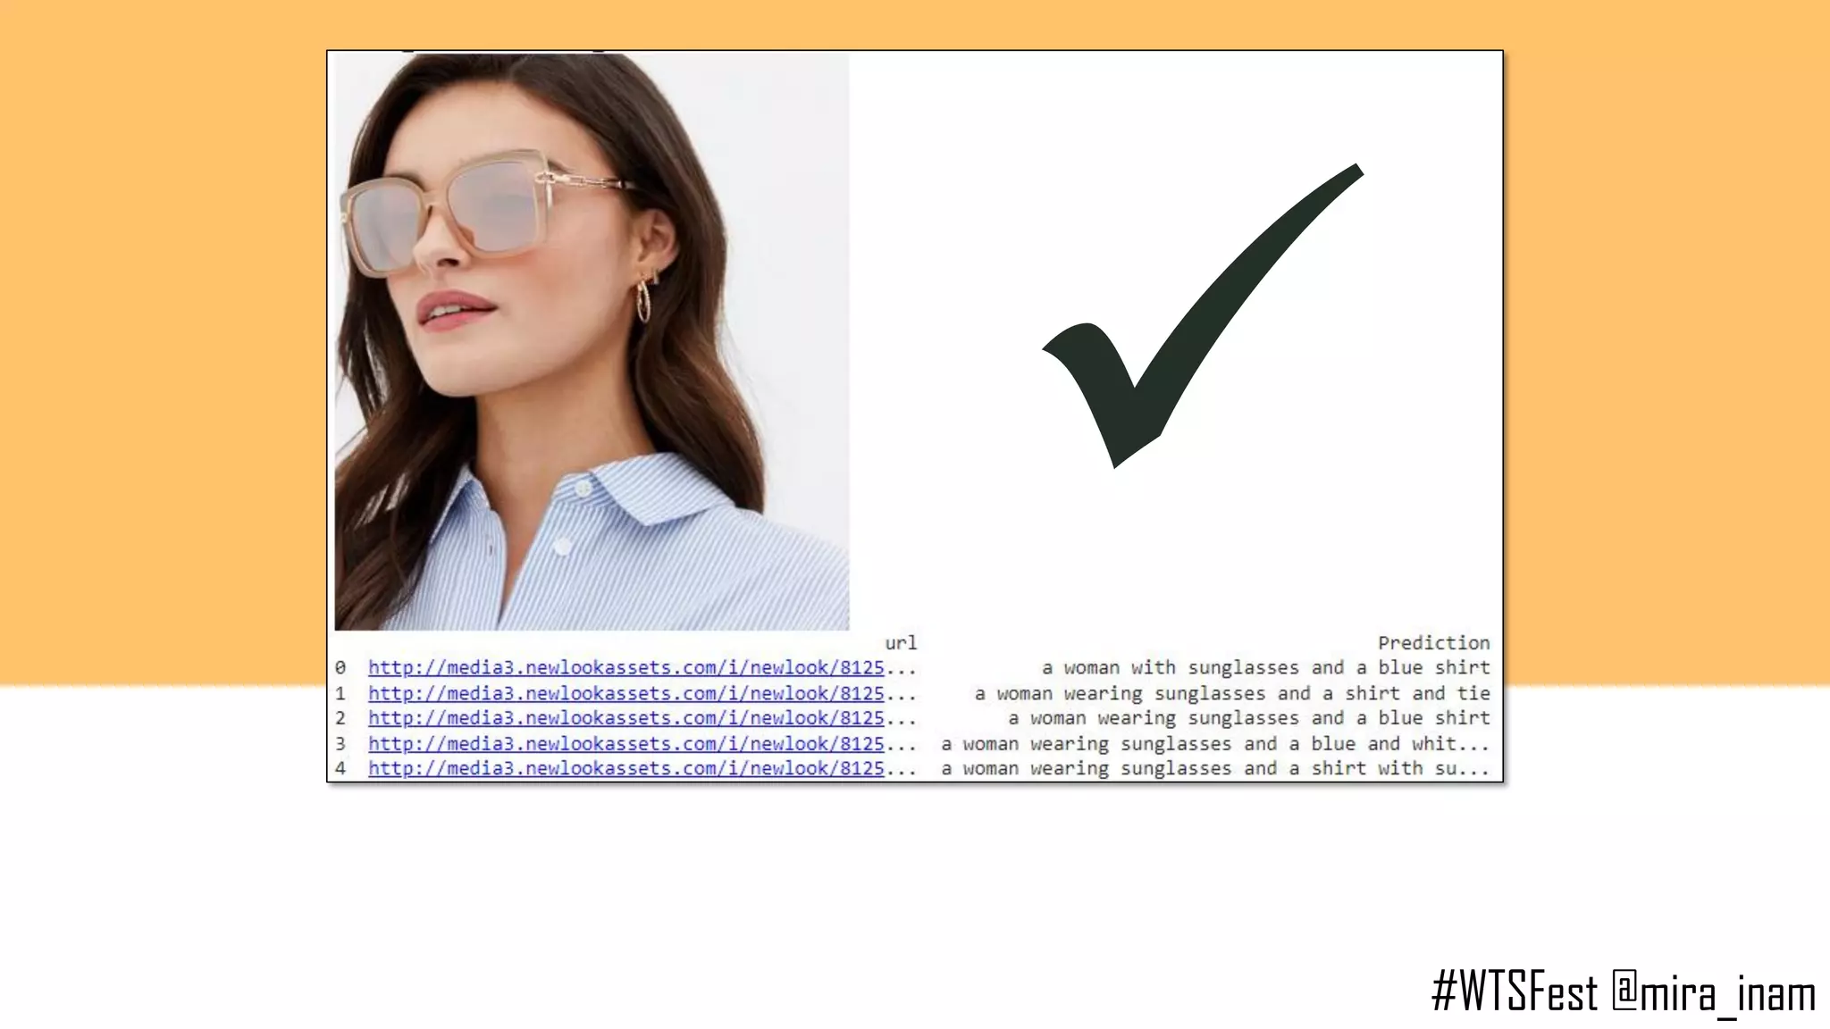Click the truncated prediction 'blue and whit...'
1830x1029 pixels.
click(1215, 743)
